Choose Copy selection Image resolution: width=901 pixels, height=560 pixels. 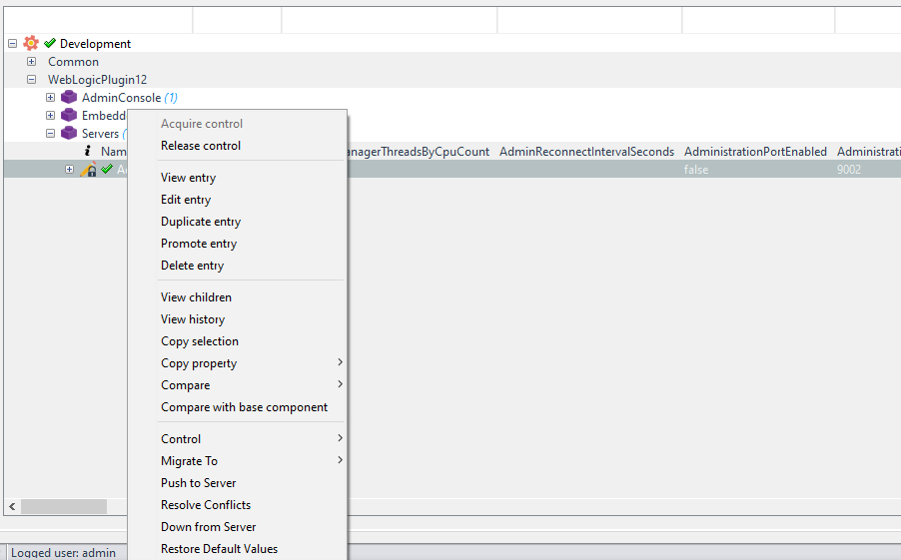tap(238, 340)
